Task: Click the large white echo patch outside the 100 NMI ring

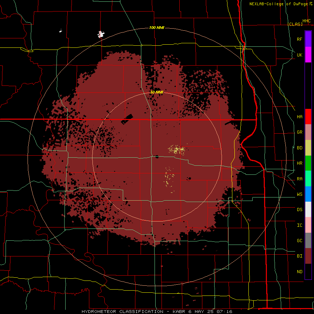Action: pos(101,34)
